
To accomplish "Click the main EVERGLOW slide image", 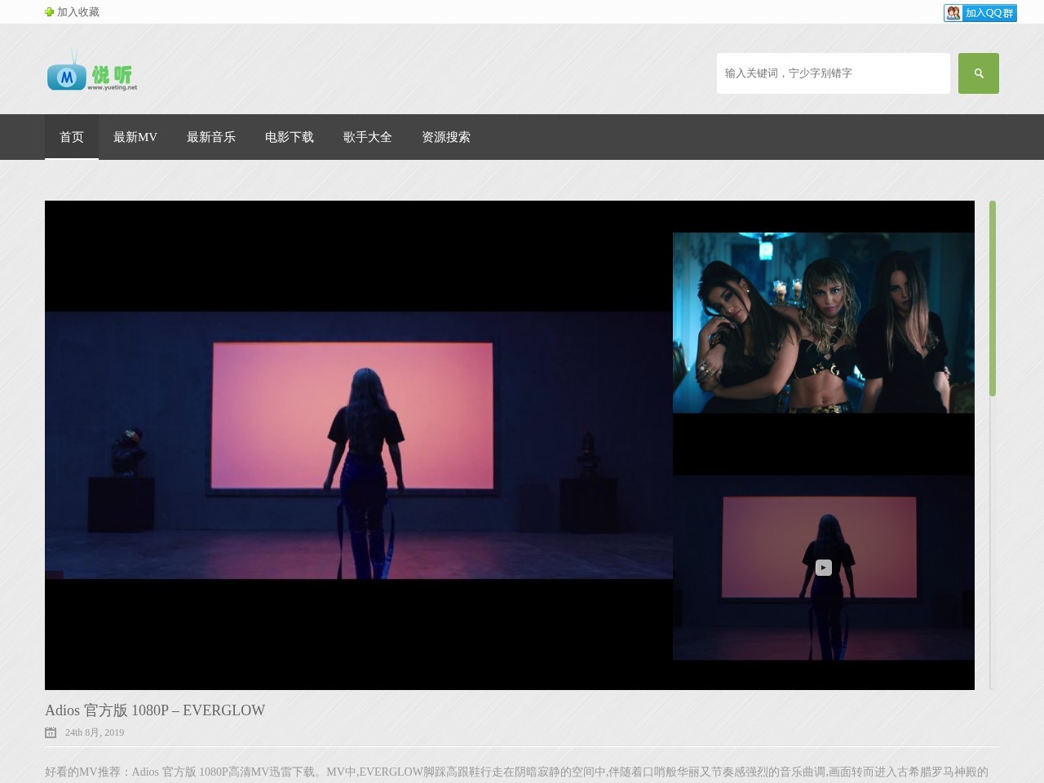I will [x=359, y=445].
